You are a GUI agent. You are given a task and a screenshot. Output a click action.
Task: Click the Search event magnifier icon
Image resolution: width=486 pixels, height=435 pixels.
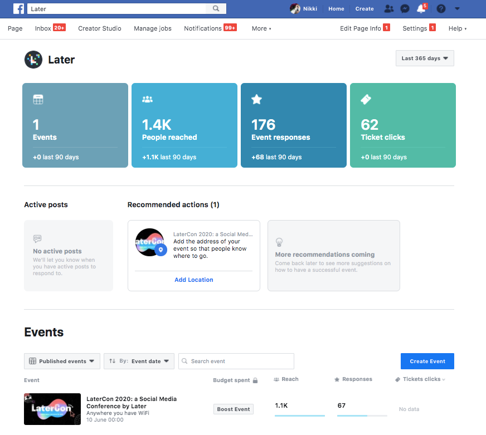point(184,361)
